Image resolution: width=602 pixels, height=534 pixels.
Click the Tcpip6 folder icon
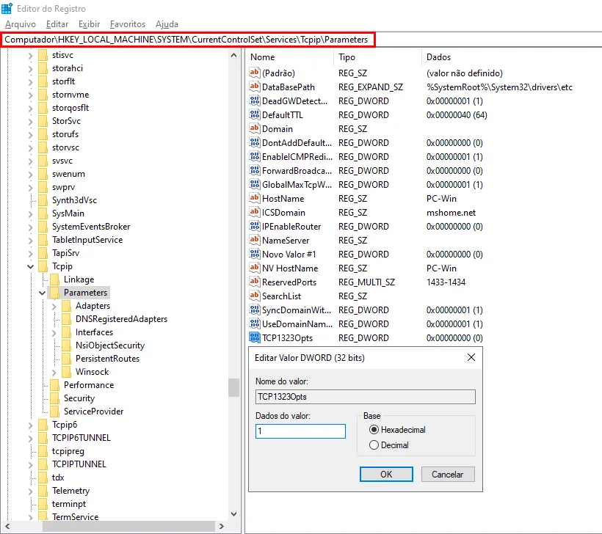[x=43, y=424]
